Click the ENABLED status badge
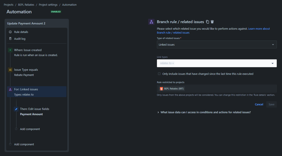Image resolution: width=282 pixels, height=156 pixels. click(56, 12)
